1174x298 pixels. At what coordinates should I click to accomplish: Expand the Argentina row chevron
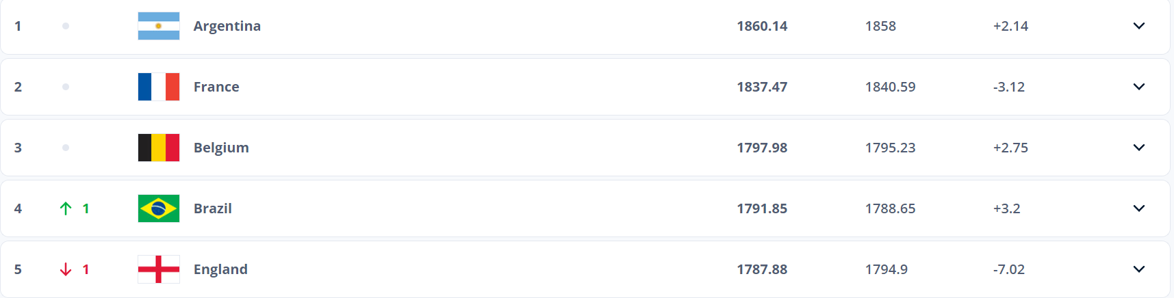pos(1139,26)
